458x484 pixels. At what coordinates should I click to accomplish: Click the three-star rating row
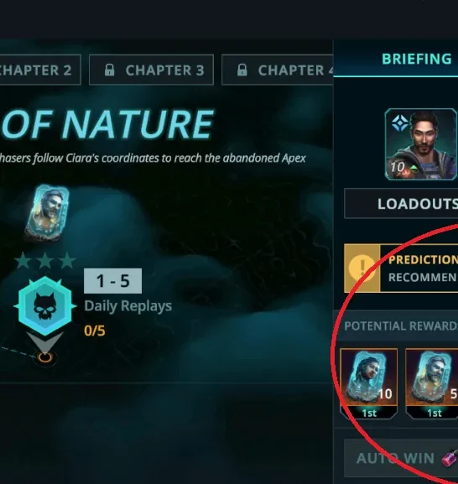click(x=45, y=261)
